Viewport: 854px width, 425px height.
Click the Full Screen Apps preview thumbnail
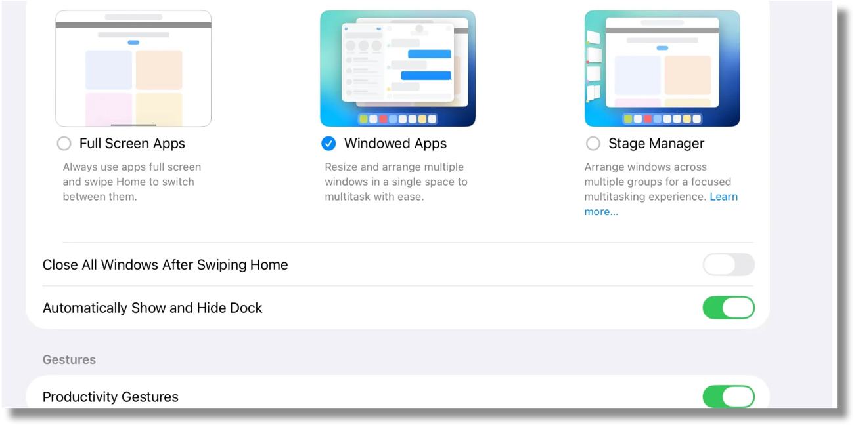[133, 68]
